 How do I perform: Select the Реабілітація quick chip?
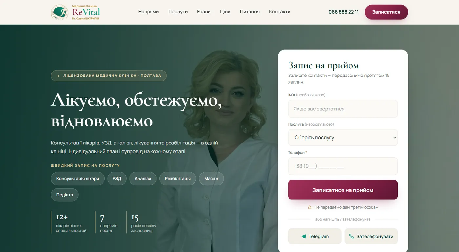pyautogui.click(x=178, y=179)
